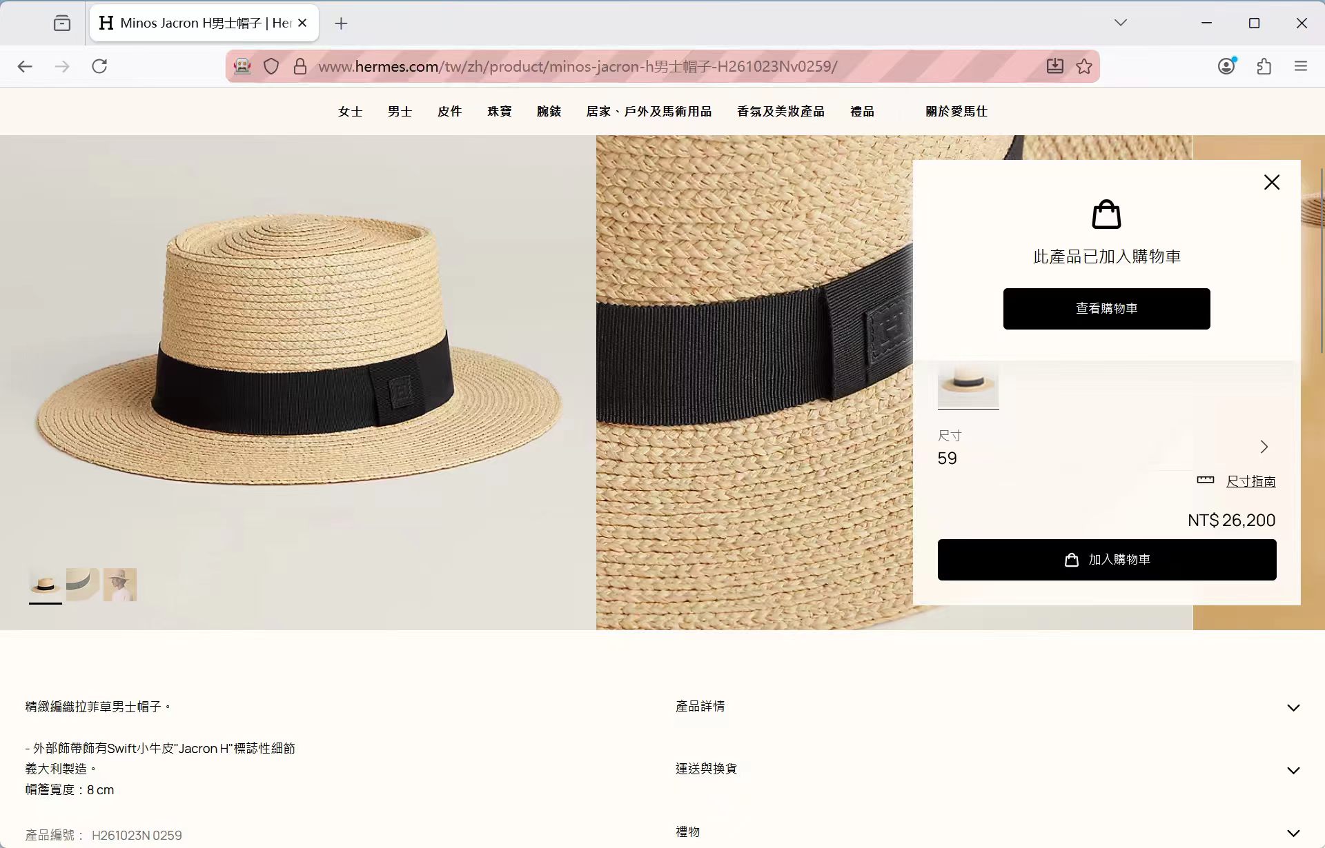
Task: Open the application hamburger menu
Action: point(1301,66)
